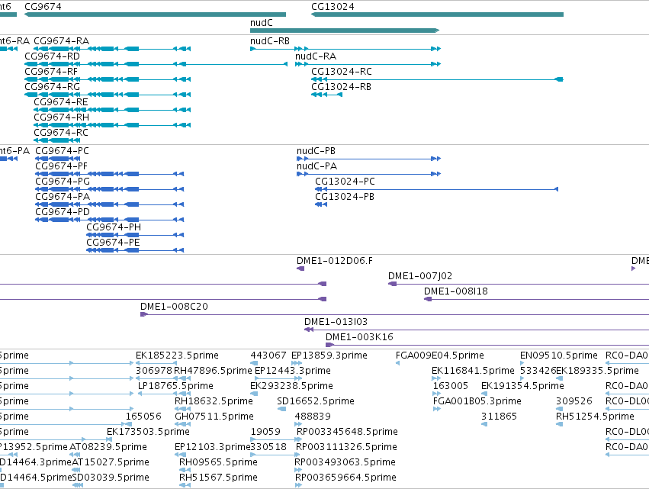Click the CG9674-PD protein label
The width and height of the screenshot is (649, 489).
63,212
